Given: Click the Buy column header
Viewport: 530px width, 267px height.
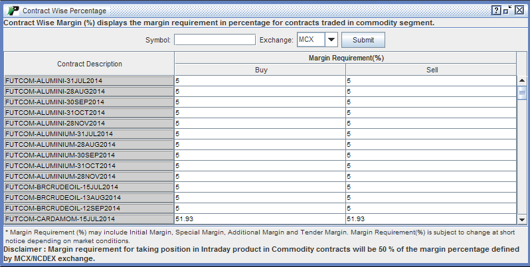Looking at the screenshot, I should click(x=260, y=70).
